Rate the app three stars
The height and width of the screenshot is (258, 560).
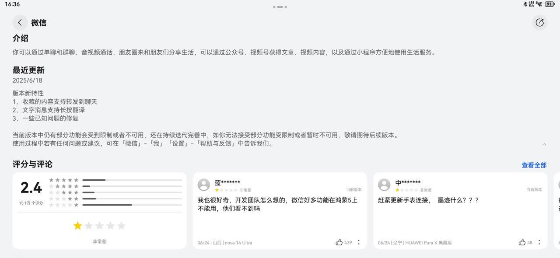[x=100, y=226]
